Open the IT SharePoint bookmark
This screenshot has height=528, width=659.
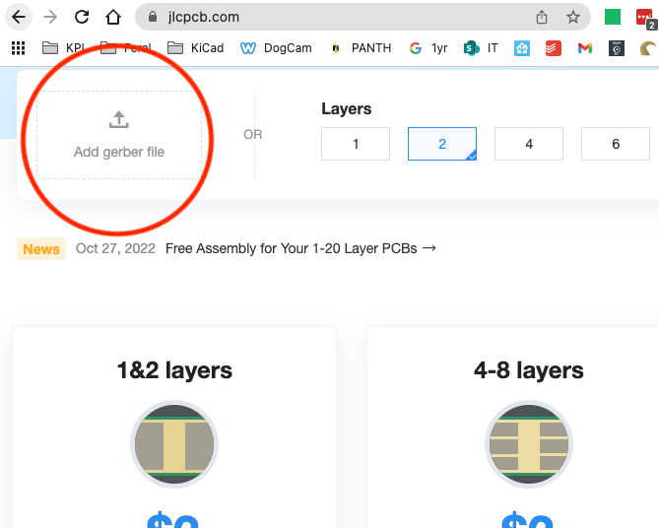coord(481,48)
